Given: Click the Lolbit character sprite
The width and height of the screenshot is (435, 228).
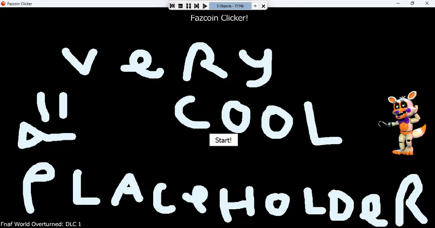Looking at the screenshot, I should click(403, 123).
